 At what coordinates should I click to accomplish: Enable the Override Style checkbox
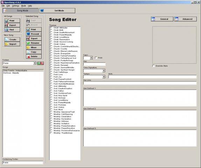(153, 66)
